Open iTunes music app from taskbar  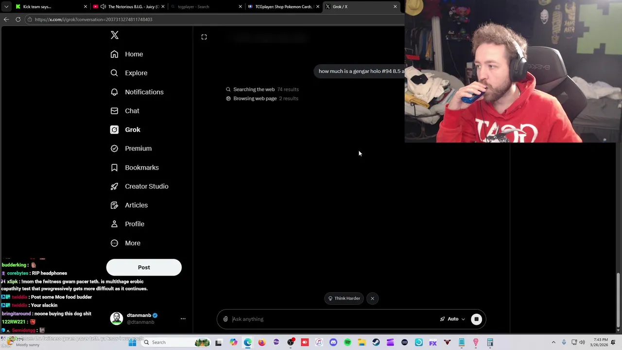319,342
